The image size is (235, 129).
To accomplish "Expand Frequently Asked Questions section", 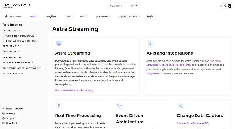I will coord(21,68).
